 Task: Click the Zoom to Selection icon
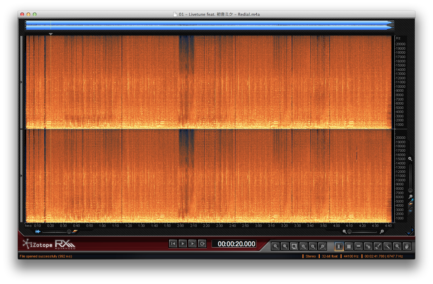303,246
